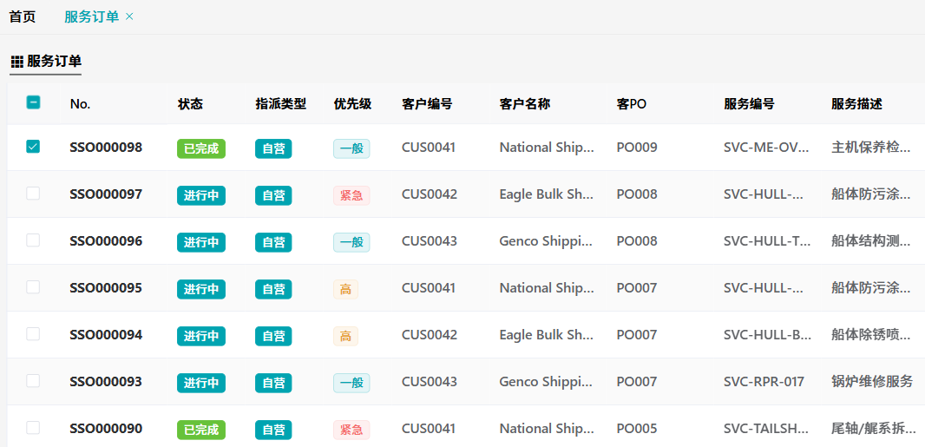Tick the checkbox for order SSO000093
This screenshot has width=925, height=447.
point(33,381)
